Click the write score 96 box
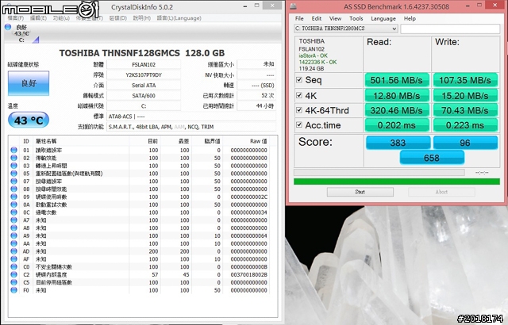This screenshot has width=508, height=325. (465, 143)
